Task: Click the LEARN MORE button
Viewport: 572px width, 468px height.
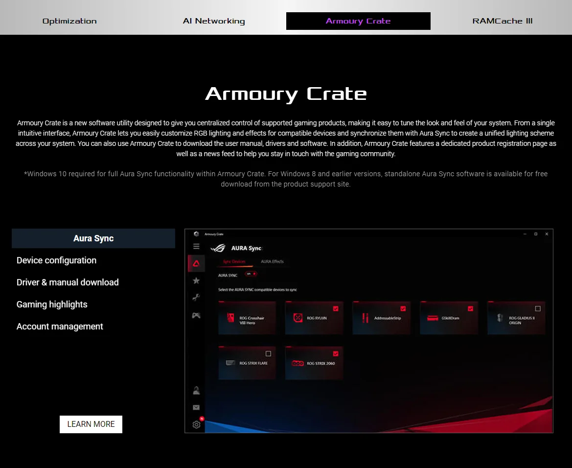Action: click(x=91, y=424)
